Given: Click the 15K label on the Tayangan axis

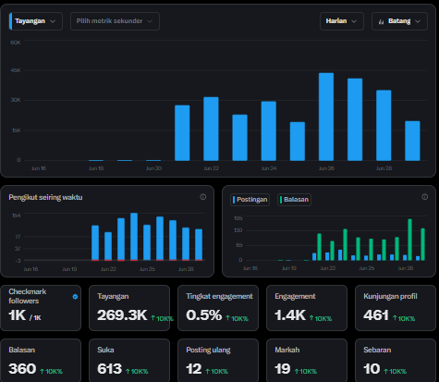Looking at the screenshot, I should (x=16, y=130).
